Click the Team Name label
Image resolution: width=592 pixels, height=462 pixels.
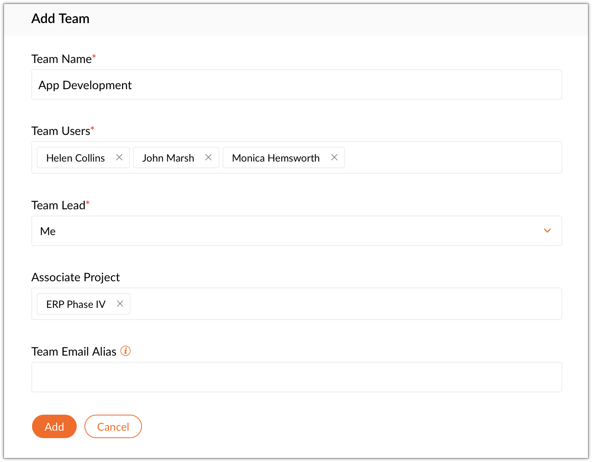tap(61, 59)
